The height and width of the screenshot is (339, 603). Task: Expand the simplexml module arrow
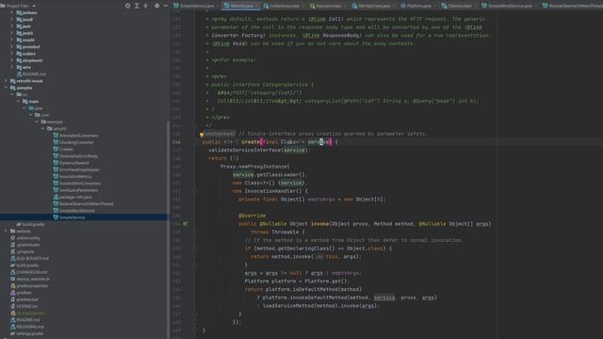(x=12, y=60)
